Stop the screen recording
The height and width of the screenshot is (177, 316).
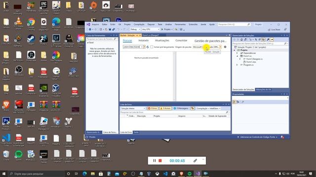(160, 161)
